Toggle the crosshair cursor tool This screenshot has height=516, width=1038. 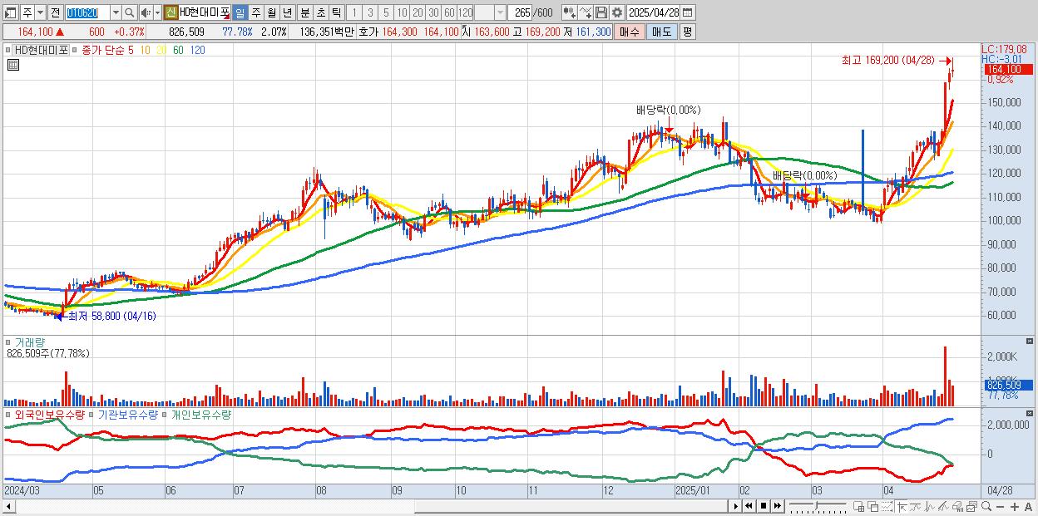(902, 507)
